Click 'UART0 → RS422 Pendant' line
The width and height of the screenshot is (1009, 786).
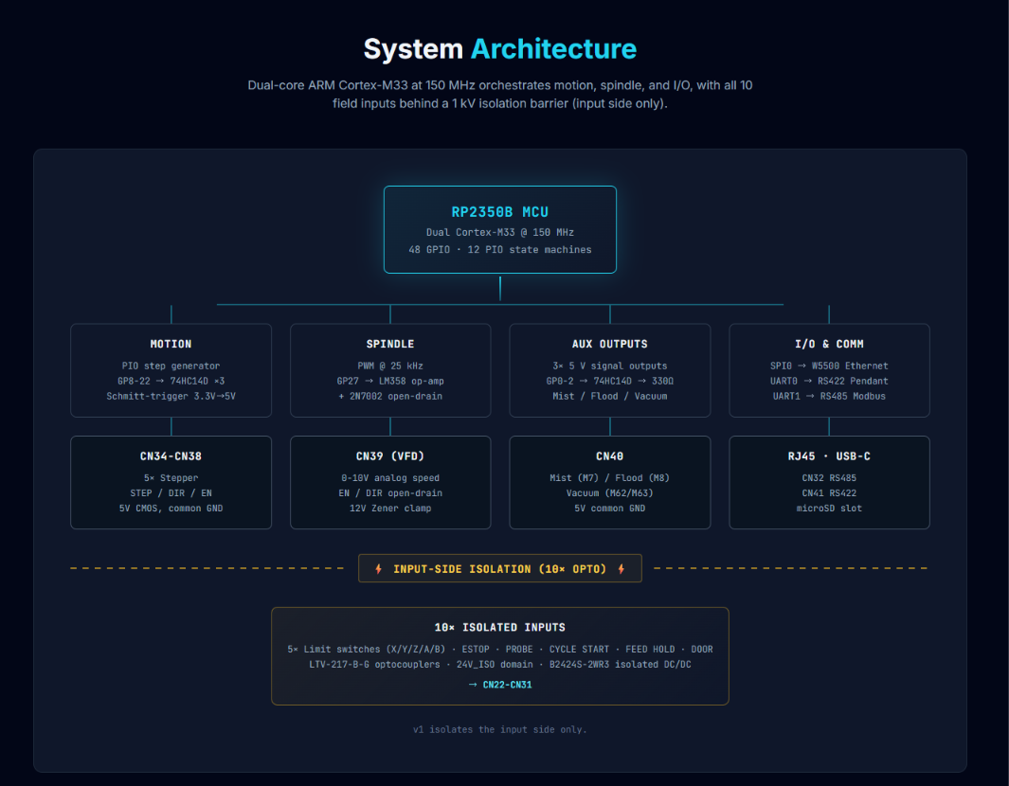click(830, 381)
